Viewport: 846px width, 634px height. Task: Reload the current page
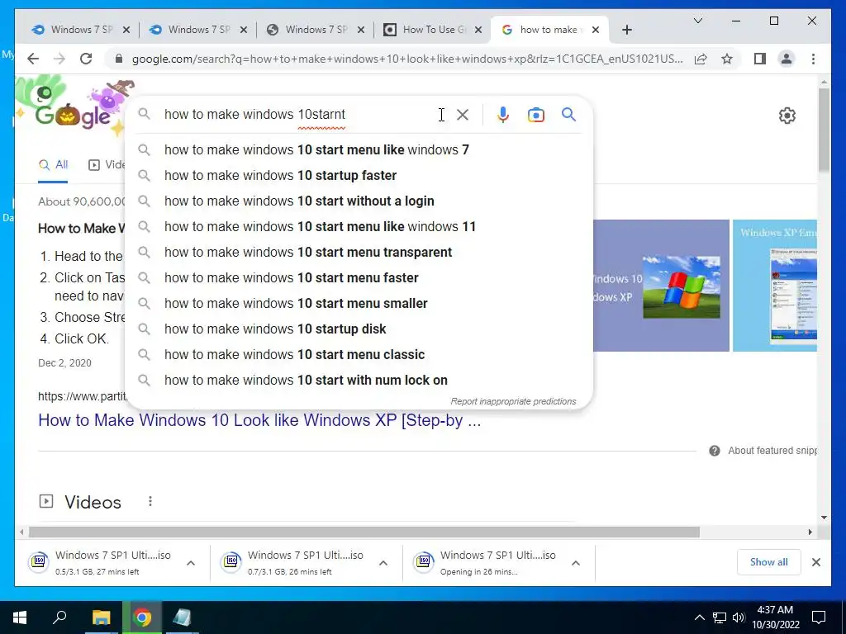(86, 59)
